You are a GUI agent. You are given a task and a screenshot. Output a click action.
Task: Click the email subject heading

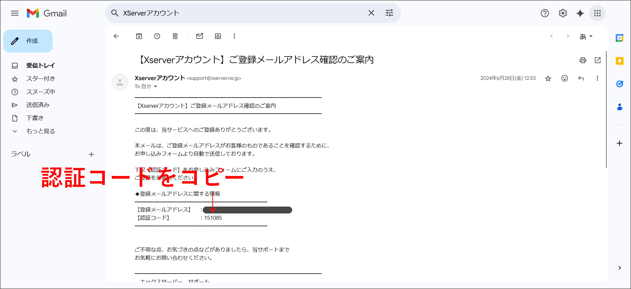255,60
